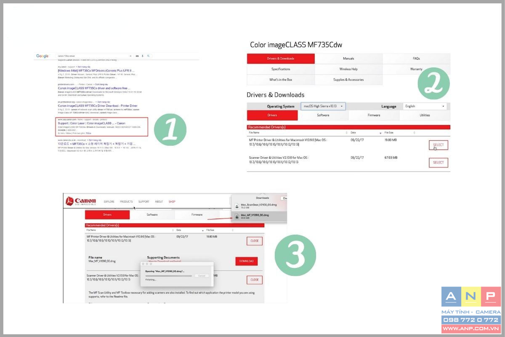Click the Mac_ScanGear_V2100_00.dmg file icon in Downloads
Screen dimensions: 505x337
(237, 206)
